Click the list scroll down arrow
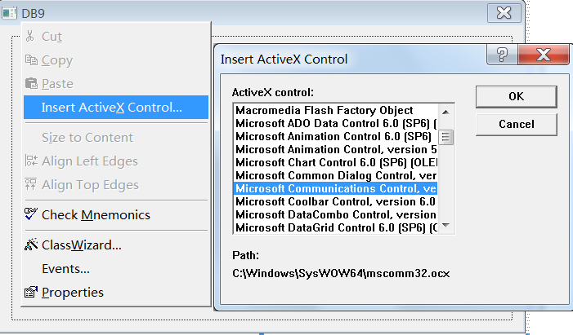 (445, 226)
